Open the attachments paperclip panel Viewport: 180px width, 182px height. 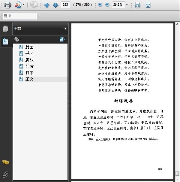coord(5,174)
